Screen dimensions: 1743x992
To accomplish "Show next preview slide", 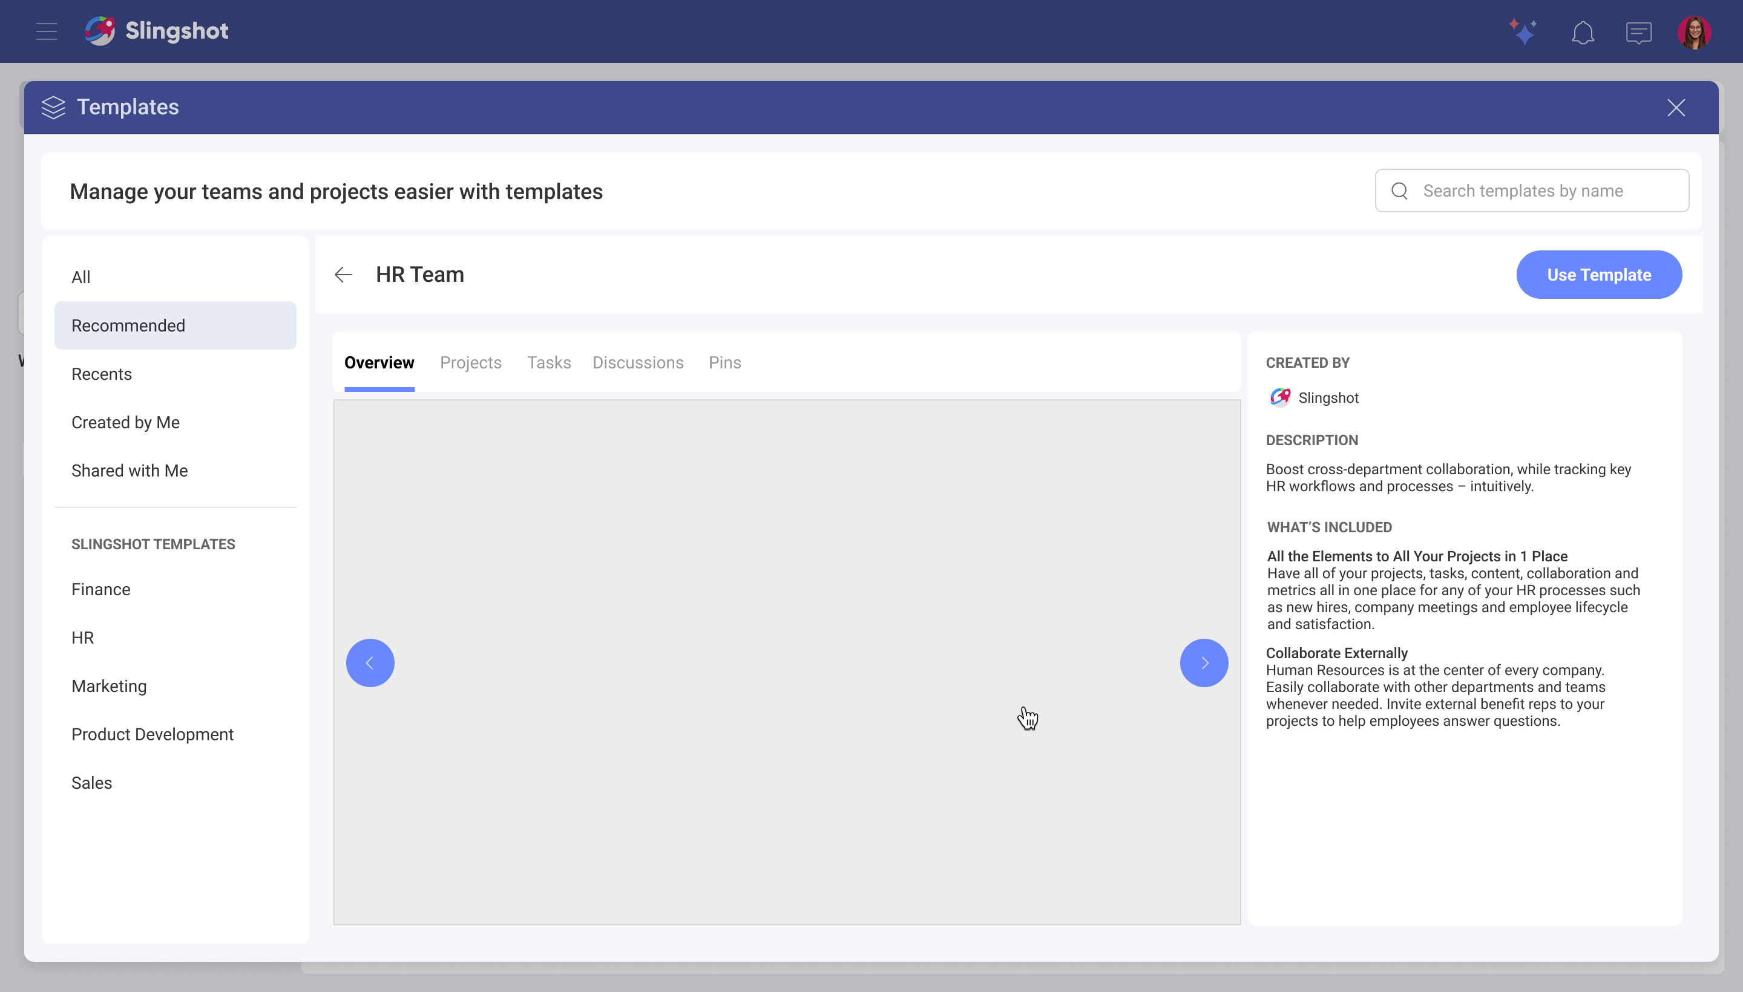I will click(x=1204, y=663).
